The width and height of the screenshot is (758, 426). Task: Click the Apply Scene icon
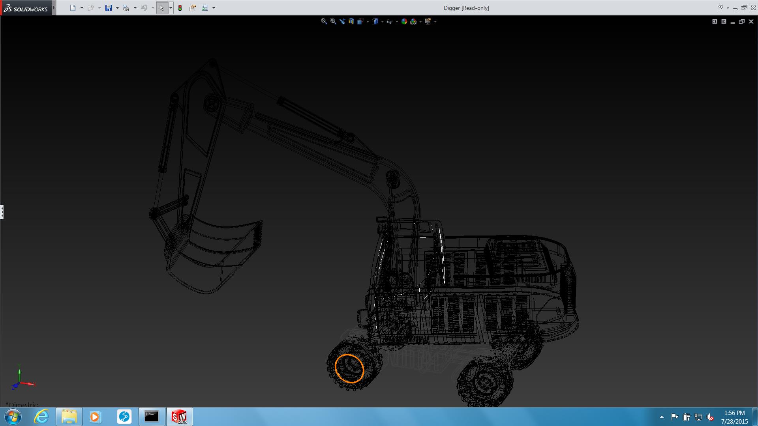[413, 21]
